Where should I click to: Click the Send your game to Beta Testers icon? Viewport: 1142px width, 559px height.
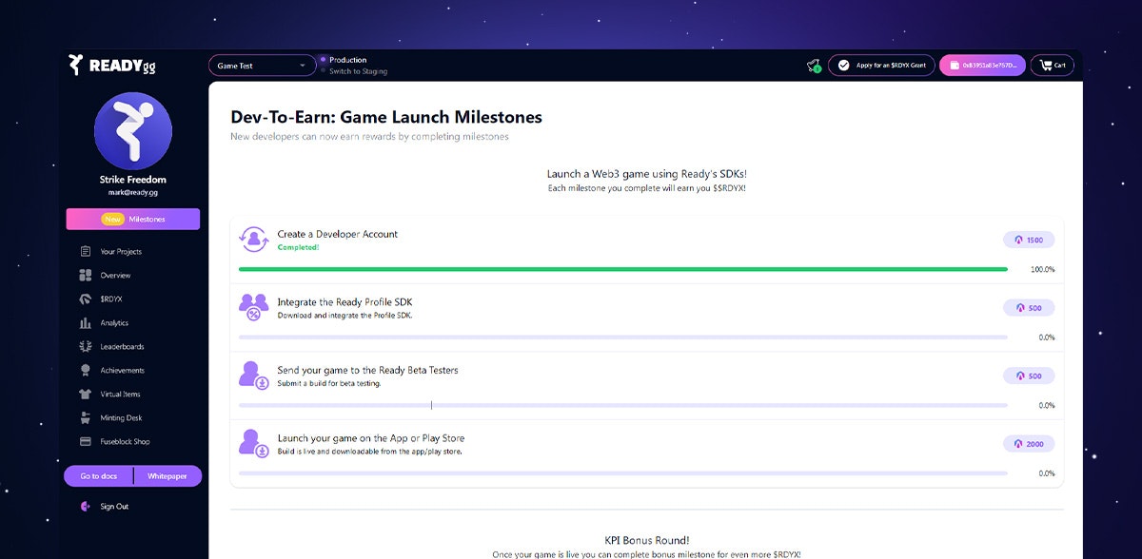(x=254, y=375)
